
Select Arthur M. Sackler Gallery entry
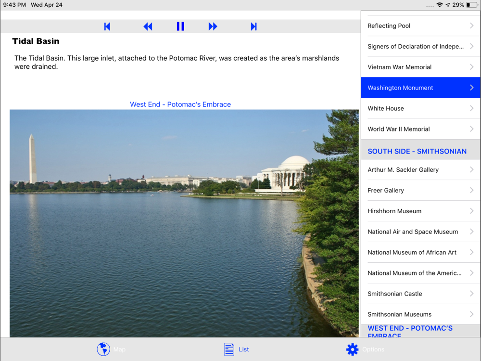[420, 170]
